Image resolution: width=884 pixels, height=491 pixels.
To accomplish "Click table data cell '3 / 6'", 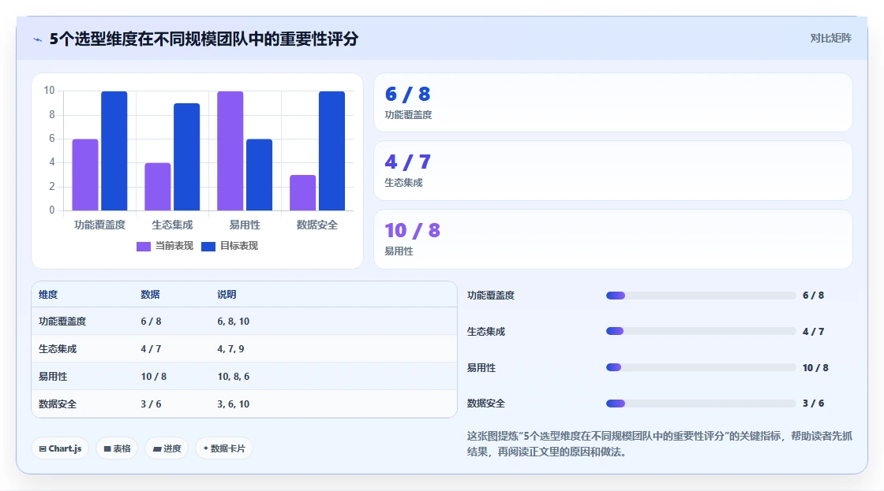I will (151, 404).
